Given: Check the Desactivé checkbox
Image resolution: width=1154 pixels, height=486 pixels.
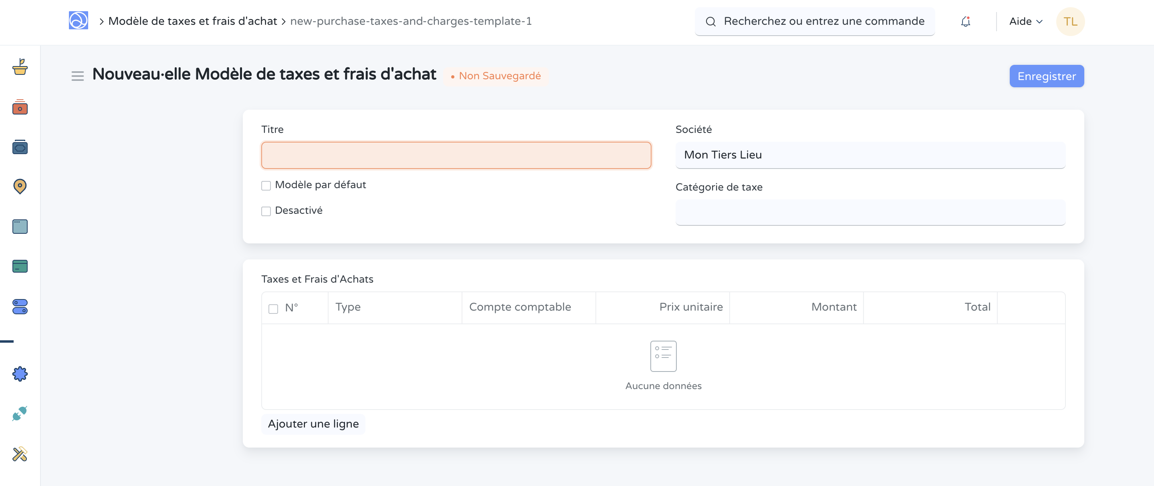Looking at the screenshot, I should pyautogui.click(x=266, y=211).
